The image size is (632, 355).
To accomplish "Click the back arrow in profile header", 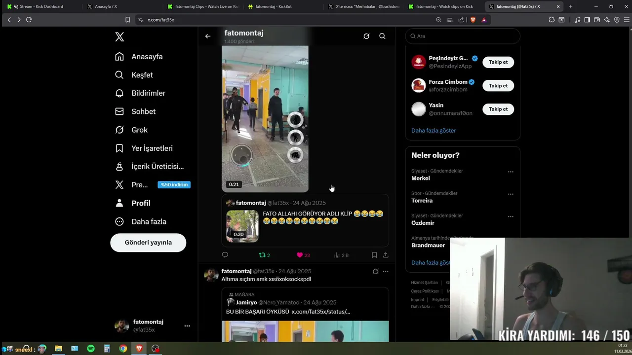I will coord(208,36).
